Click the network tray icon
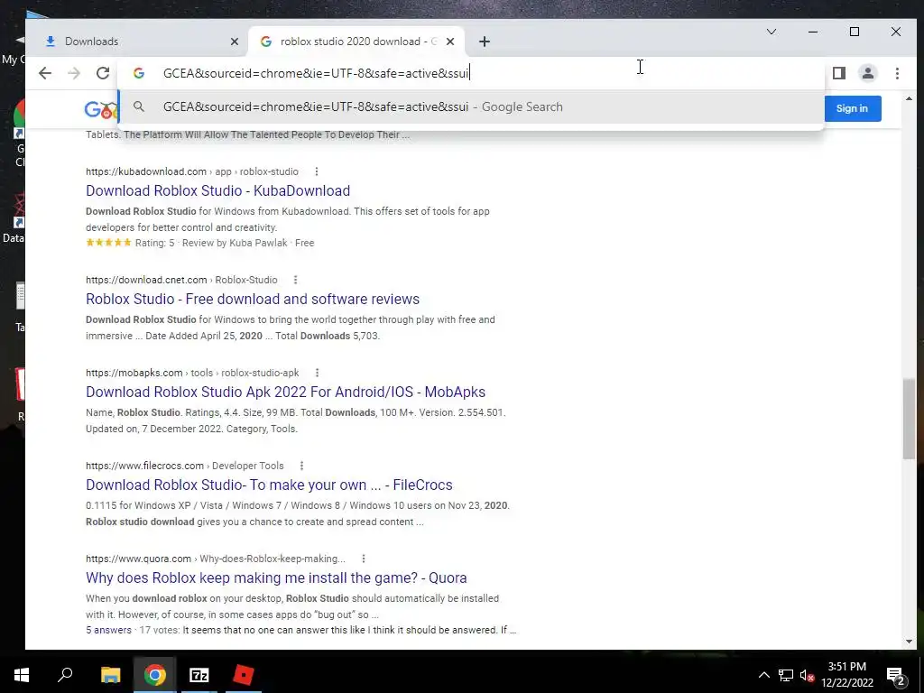Screen dimensions: 924x693 pyautogui.click(x=786, y=675)
